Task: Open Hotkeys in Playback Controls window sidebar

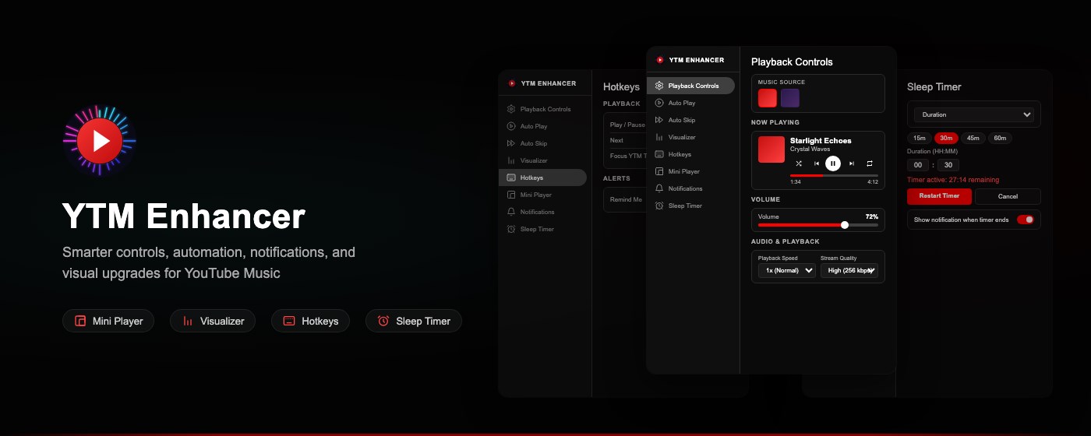Action: coord(690,154)
